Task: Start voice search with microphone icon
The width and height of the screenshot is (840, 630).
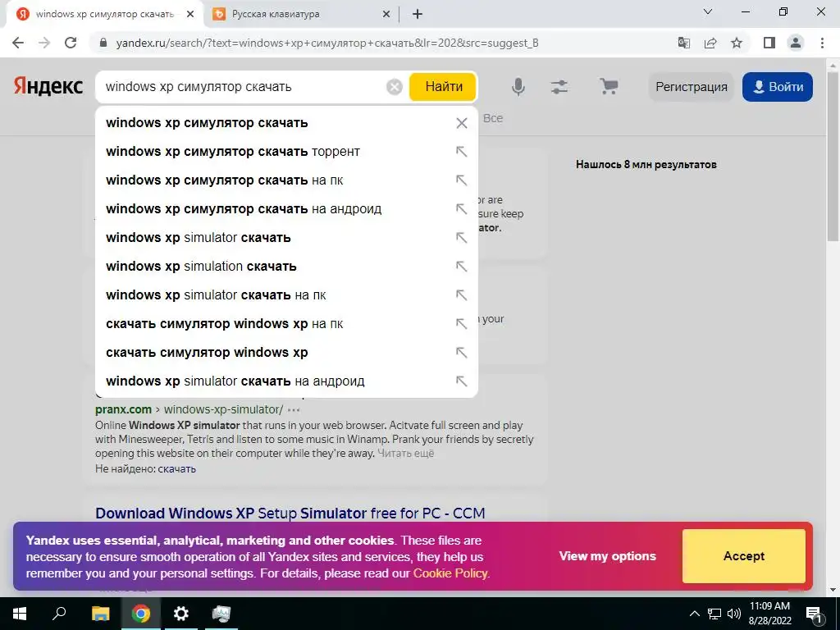Action: (518, 87)
